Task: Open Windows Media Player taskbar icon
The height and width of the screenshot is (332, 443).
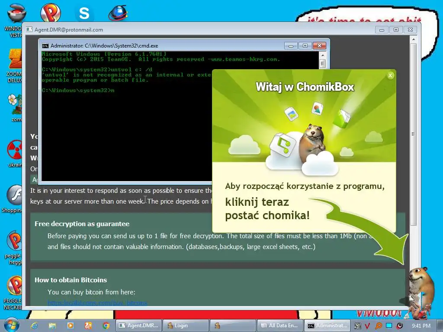Action: pyautogui.click(x=70, y=326)
